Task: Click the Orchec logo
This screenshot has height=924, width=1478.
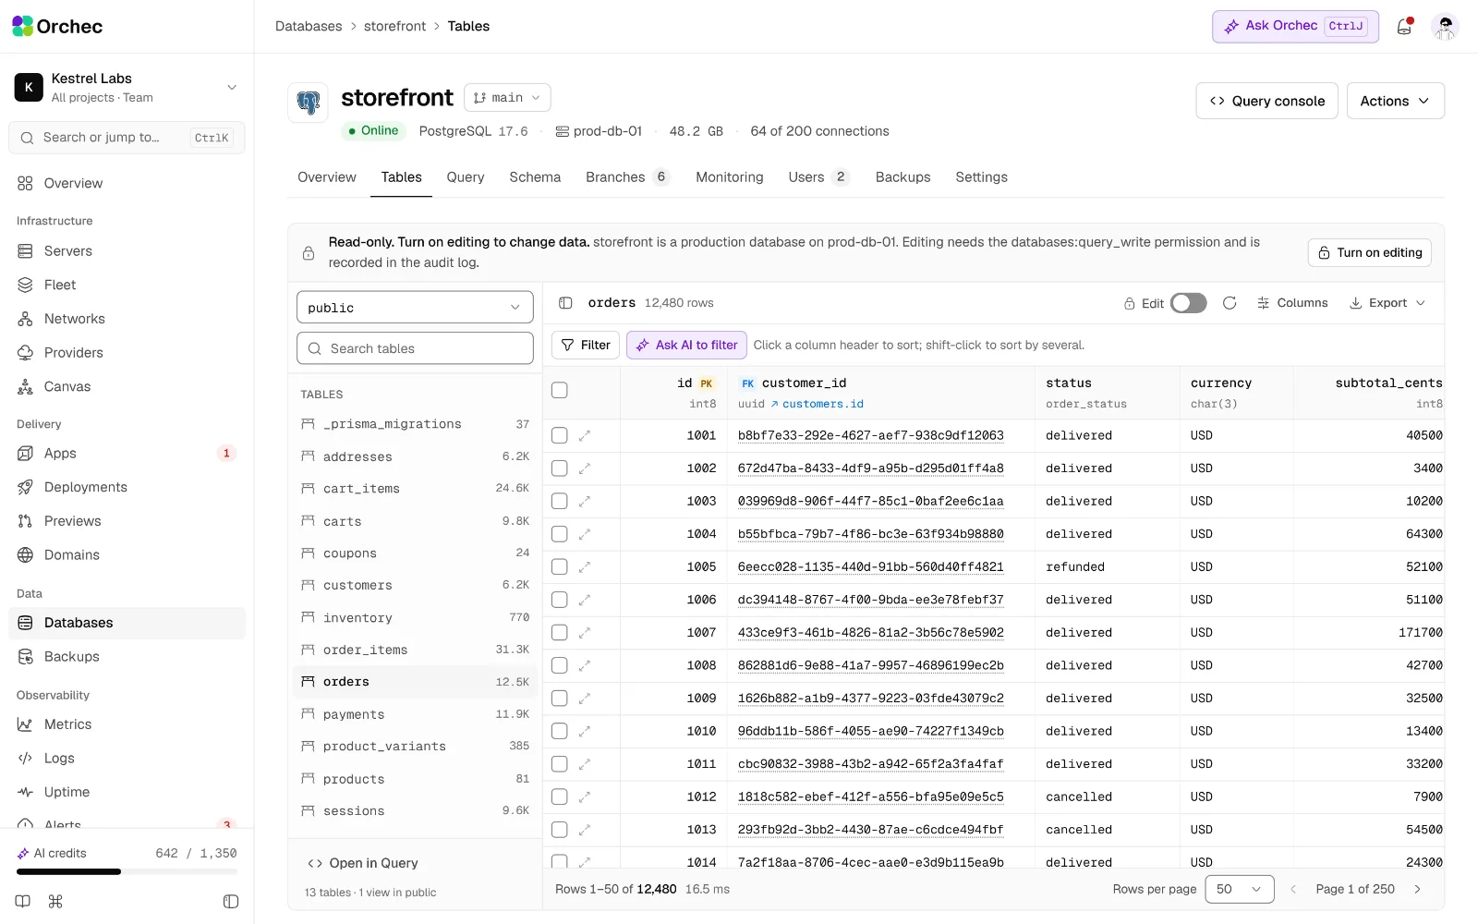Action: [57, 27]
